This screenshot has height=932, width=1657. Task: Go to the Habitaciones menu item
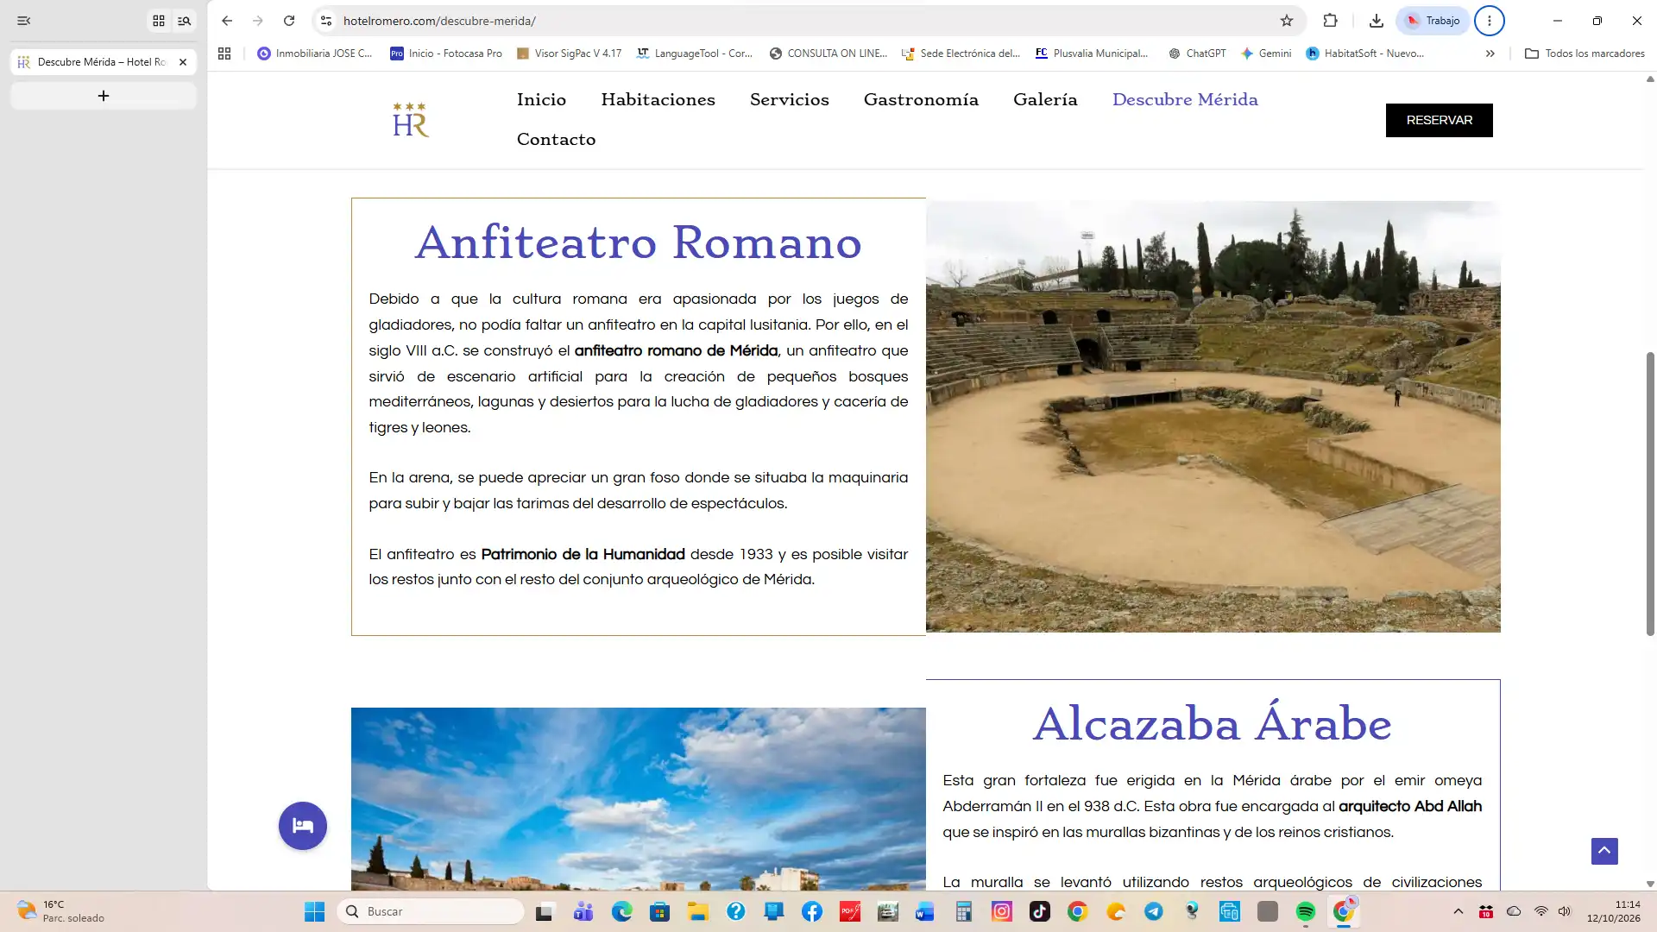[x=658, y=99]
